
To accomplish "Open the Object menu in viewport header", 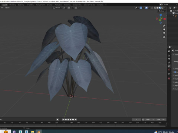I will [7, 8].
